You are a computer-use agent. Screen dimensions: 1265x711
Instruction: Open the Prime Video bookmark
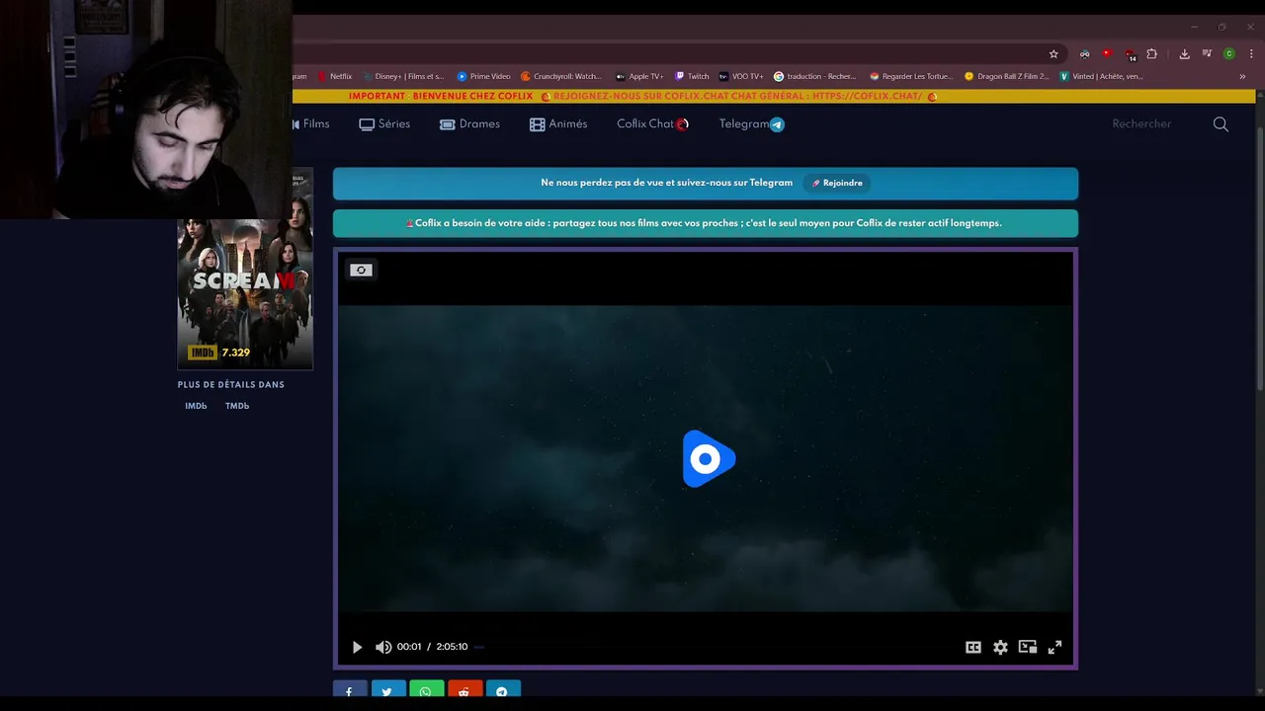click(483, 76)
